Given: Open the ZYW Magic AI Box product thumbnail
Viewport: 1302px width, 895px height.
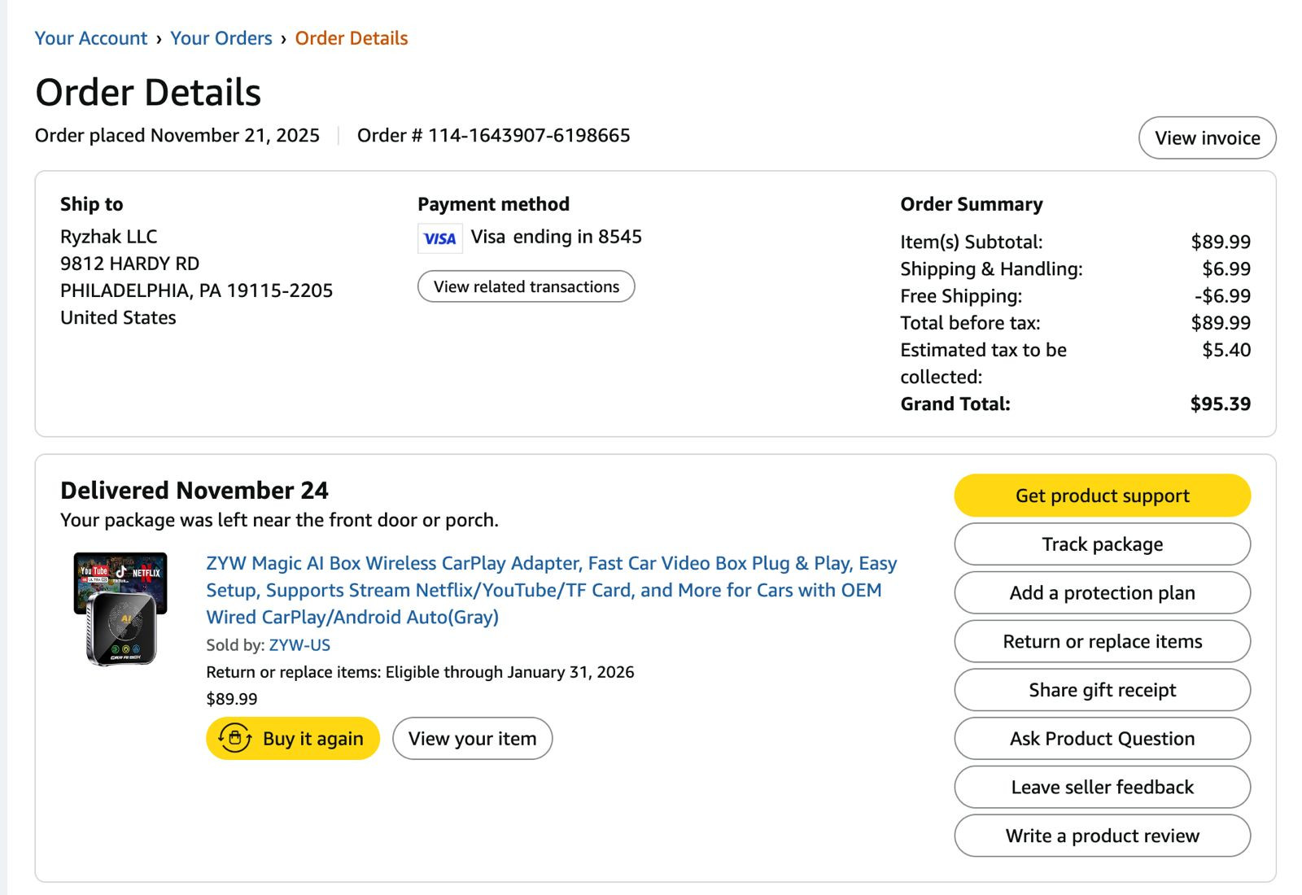Looking at the screenshot, I should click(x=120, y=609).
